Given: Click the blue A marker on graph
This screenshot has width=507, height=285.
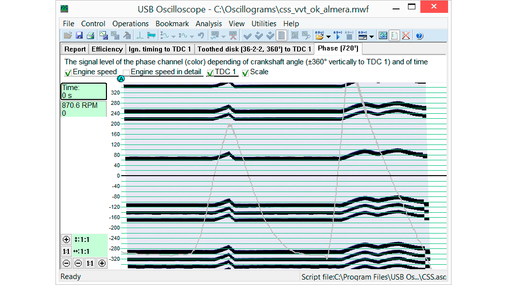Looking at the screenshot, I should [121, 79].
